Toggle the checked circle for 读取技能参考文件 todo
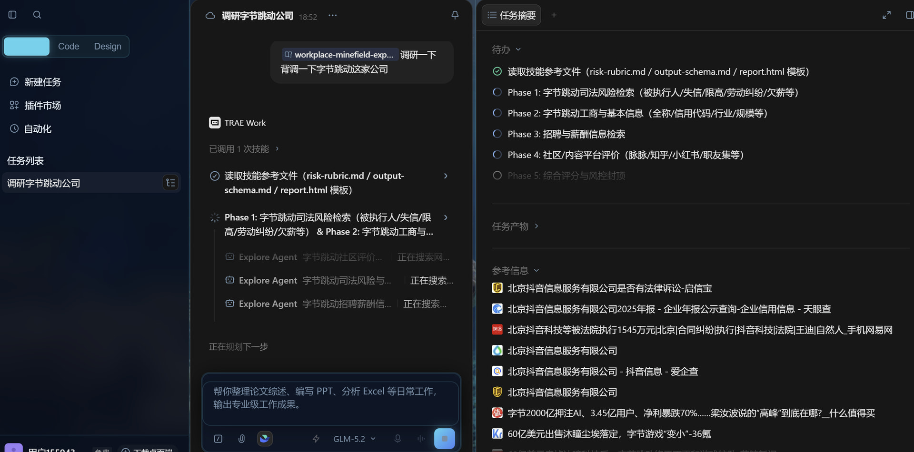914x452 pixels. point(497,71)
